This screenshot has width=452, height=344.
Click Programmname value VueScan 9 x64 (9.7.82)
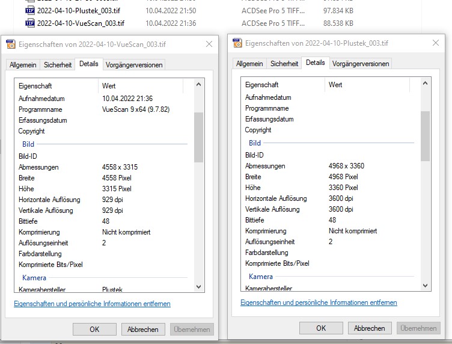[x=136, y=109]
